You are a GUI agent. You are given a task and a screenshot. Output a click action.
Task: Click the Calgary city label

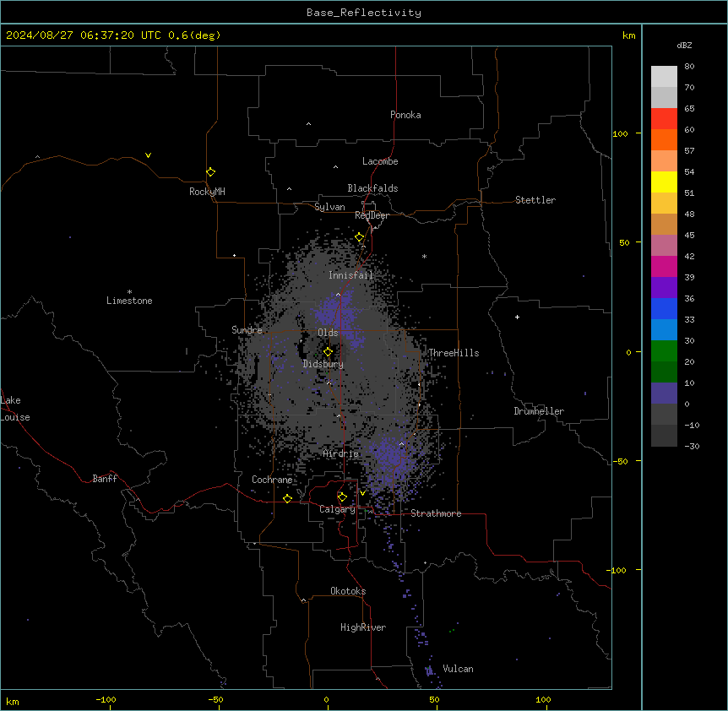(337, 509)
